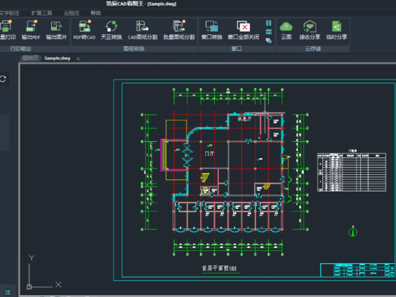Click 临时分享 temporary share icon
The width and height of the screenshot is (396, 297).
pos(337,27)
